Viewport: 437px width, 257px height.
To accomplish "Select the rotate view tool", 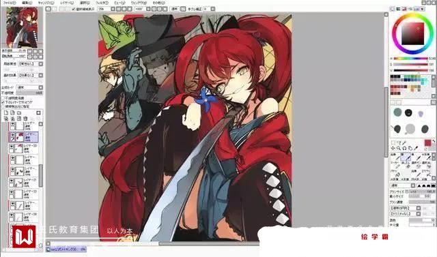I will point(404,149).
